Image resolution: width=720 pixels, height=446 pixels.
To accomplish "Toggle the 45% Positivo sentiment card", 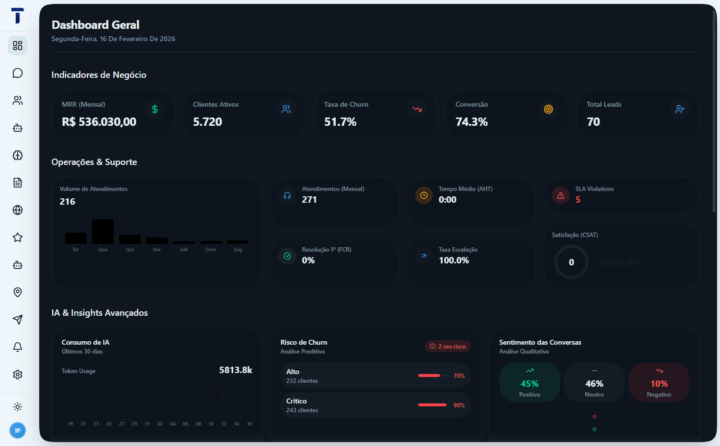I will click(x=529, y=382).
